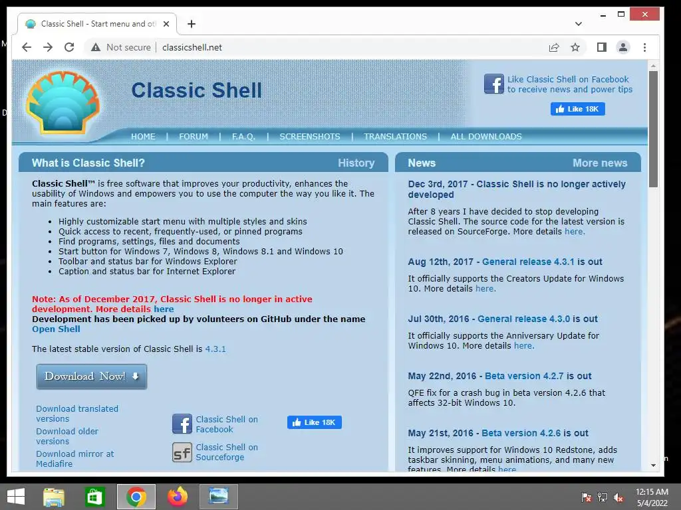Viewport: 681px width, 510px height.
Task: Open Download older versions link
Action: (67, 436)
